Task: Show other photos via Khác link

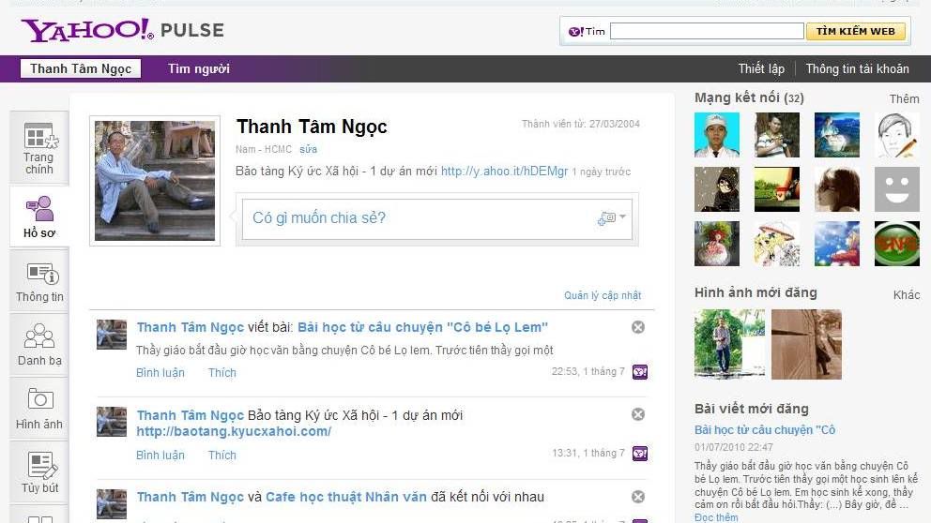Action: point(906,295)
